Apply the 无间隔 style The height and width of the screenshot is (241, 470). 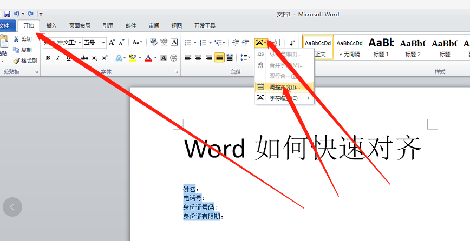click(349, 47)
